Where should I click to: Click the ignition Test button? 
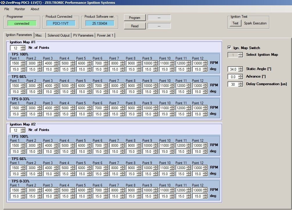pos(235,23)
